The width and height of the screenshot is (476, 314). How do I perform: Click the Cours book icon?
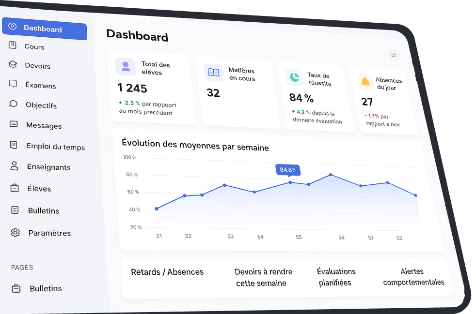click(x=13, y=45)
